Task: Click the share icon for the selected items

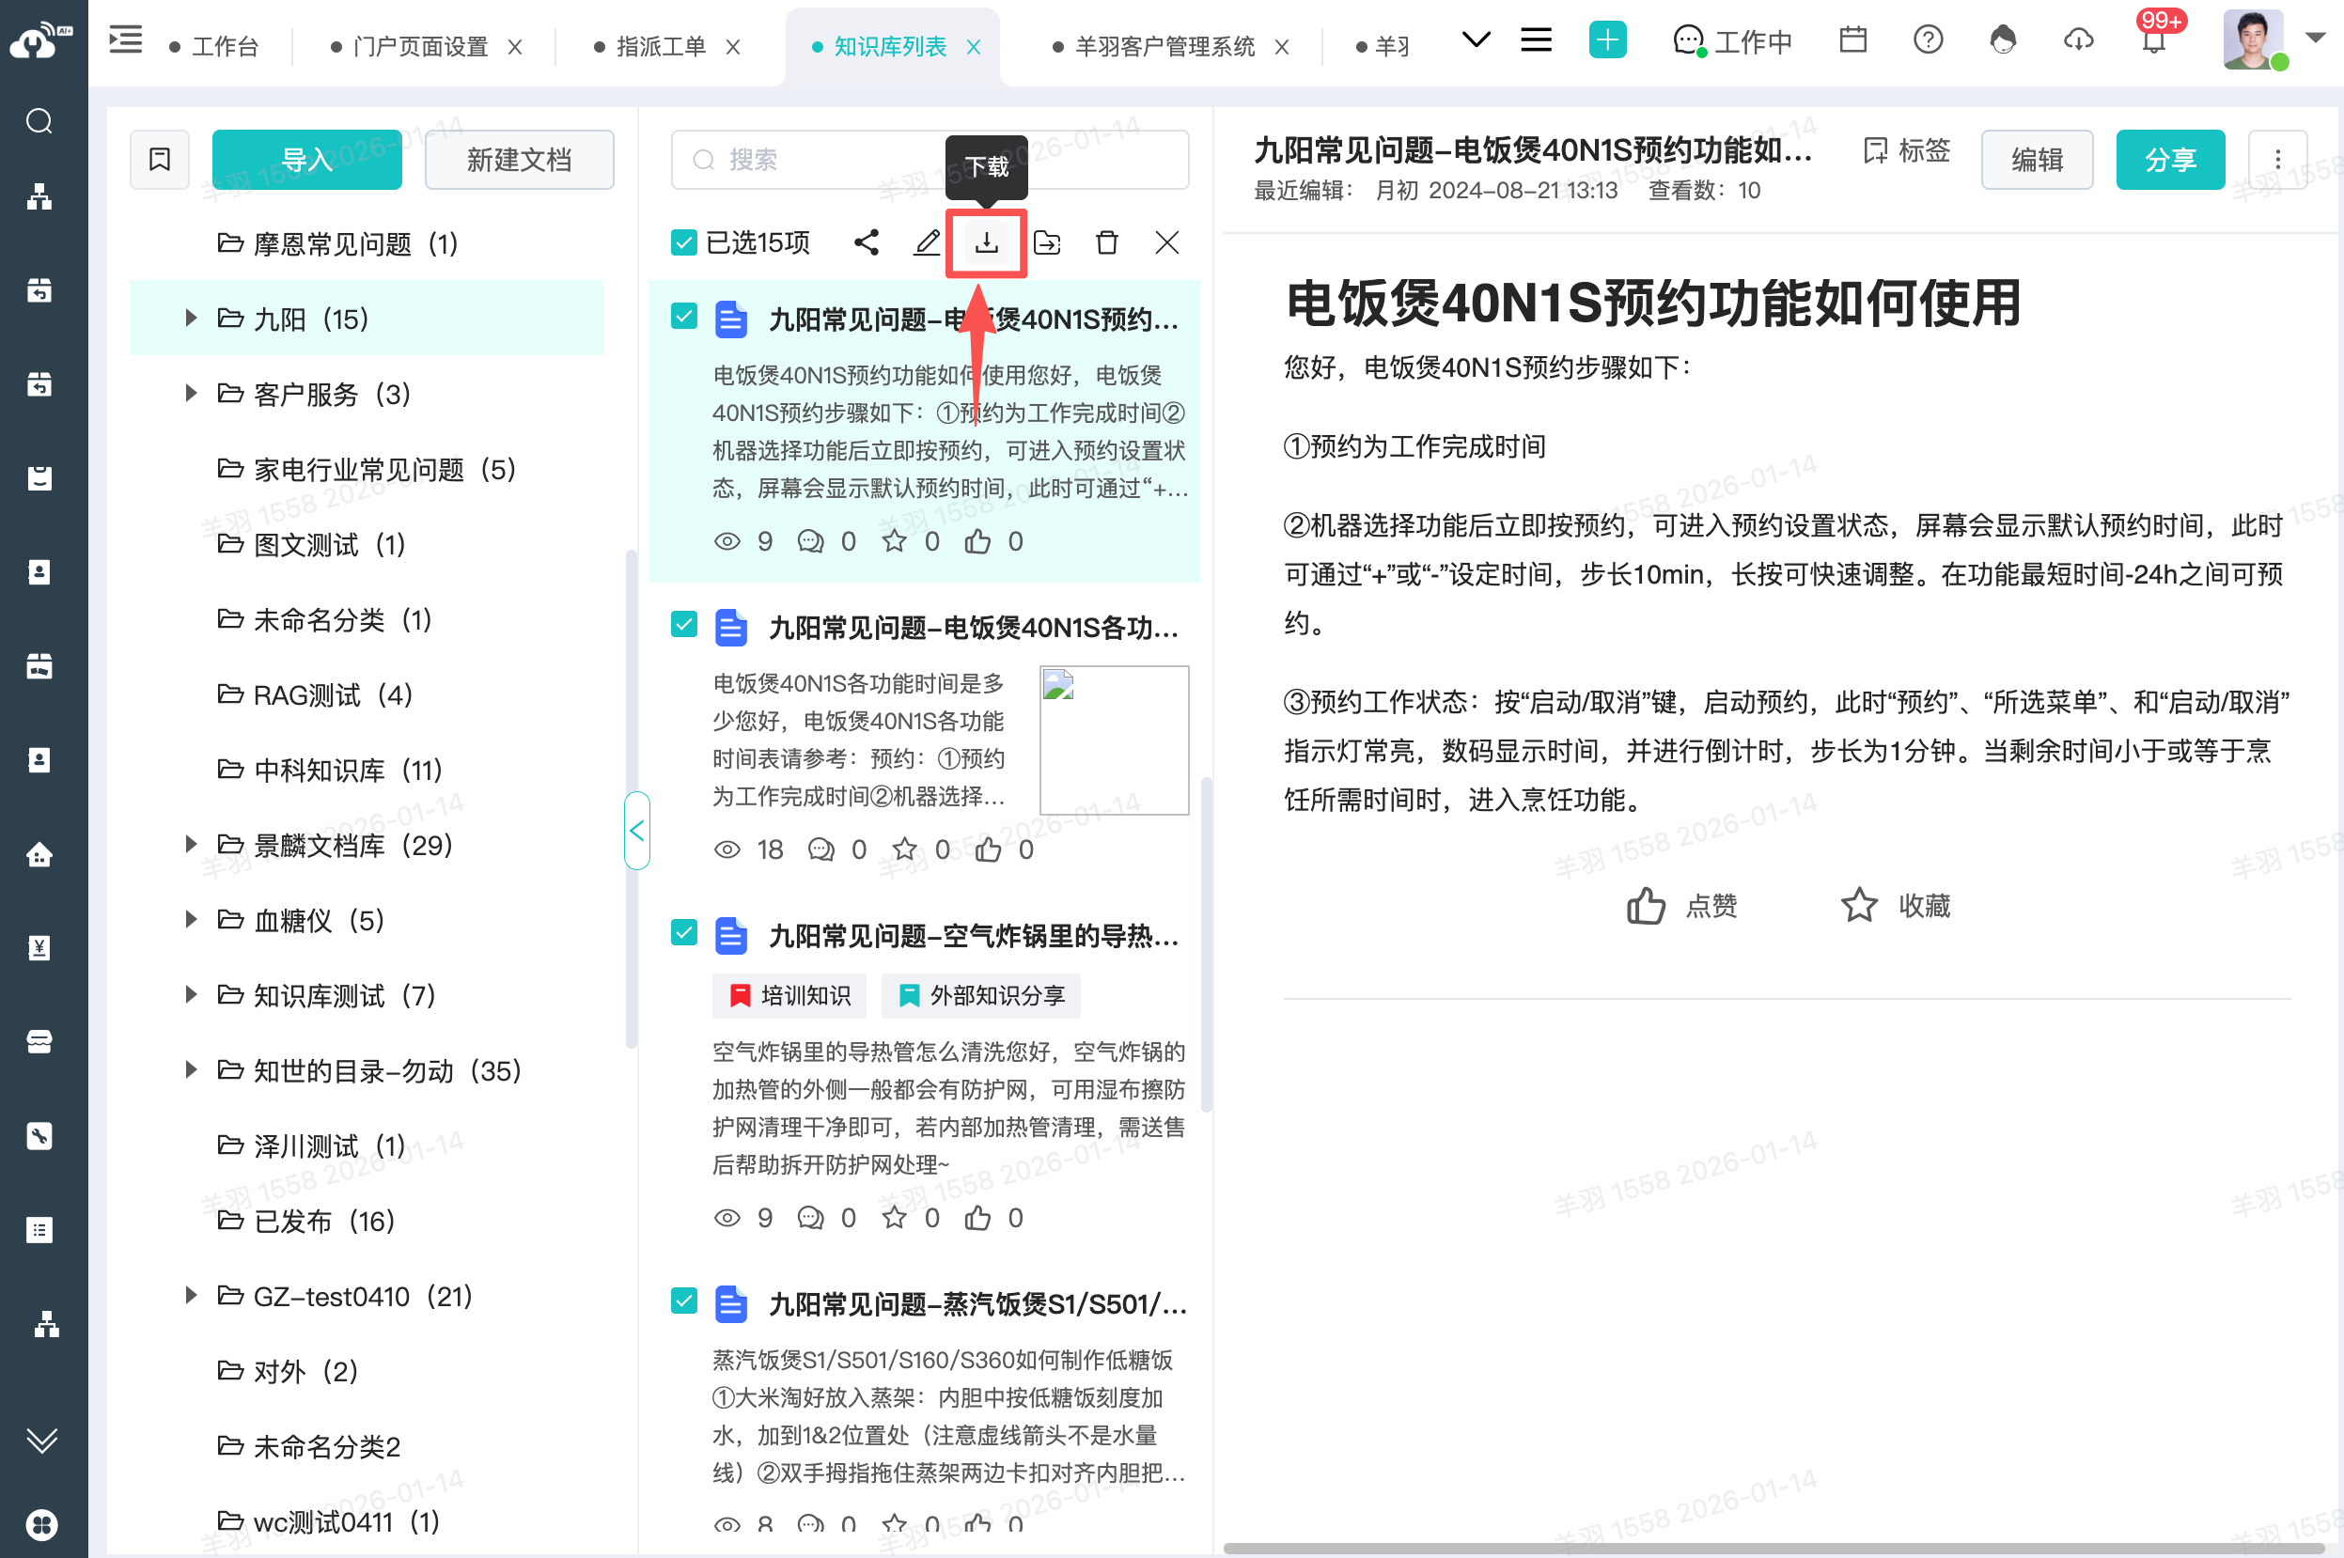Action: 867,242
